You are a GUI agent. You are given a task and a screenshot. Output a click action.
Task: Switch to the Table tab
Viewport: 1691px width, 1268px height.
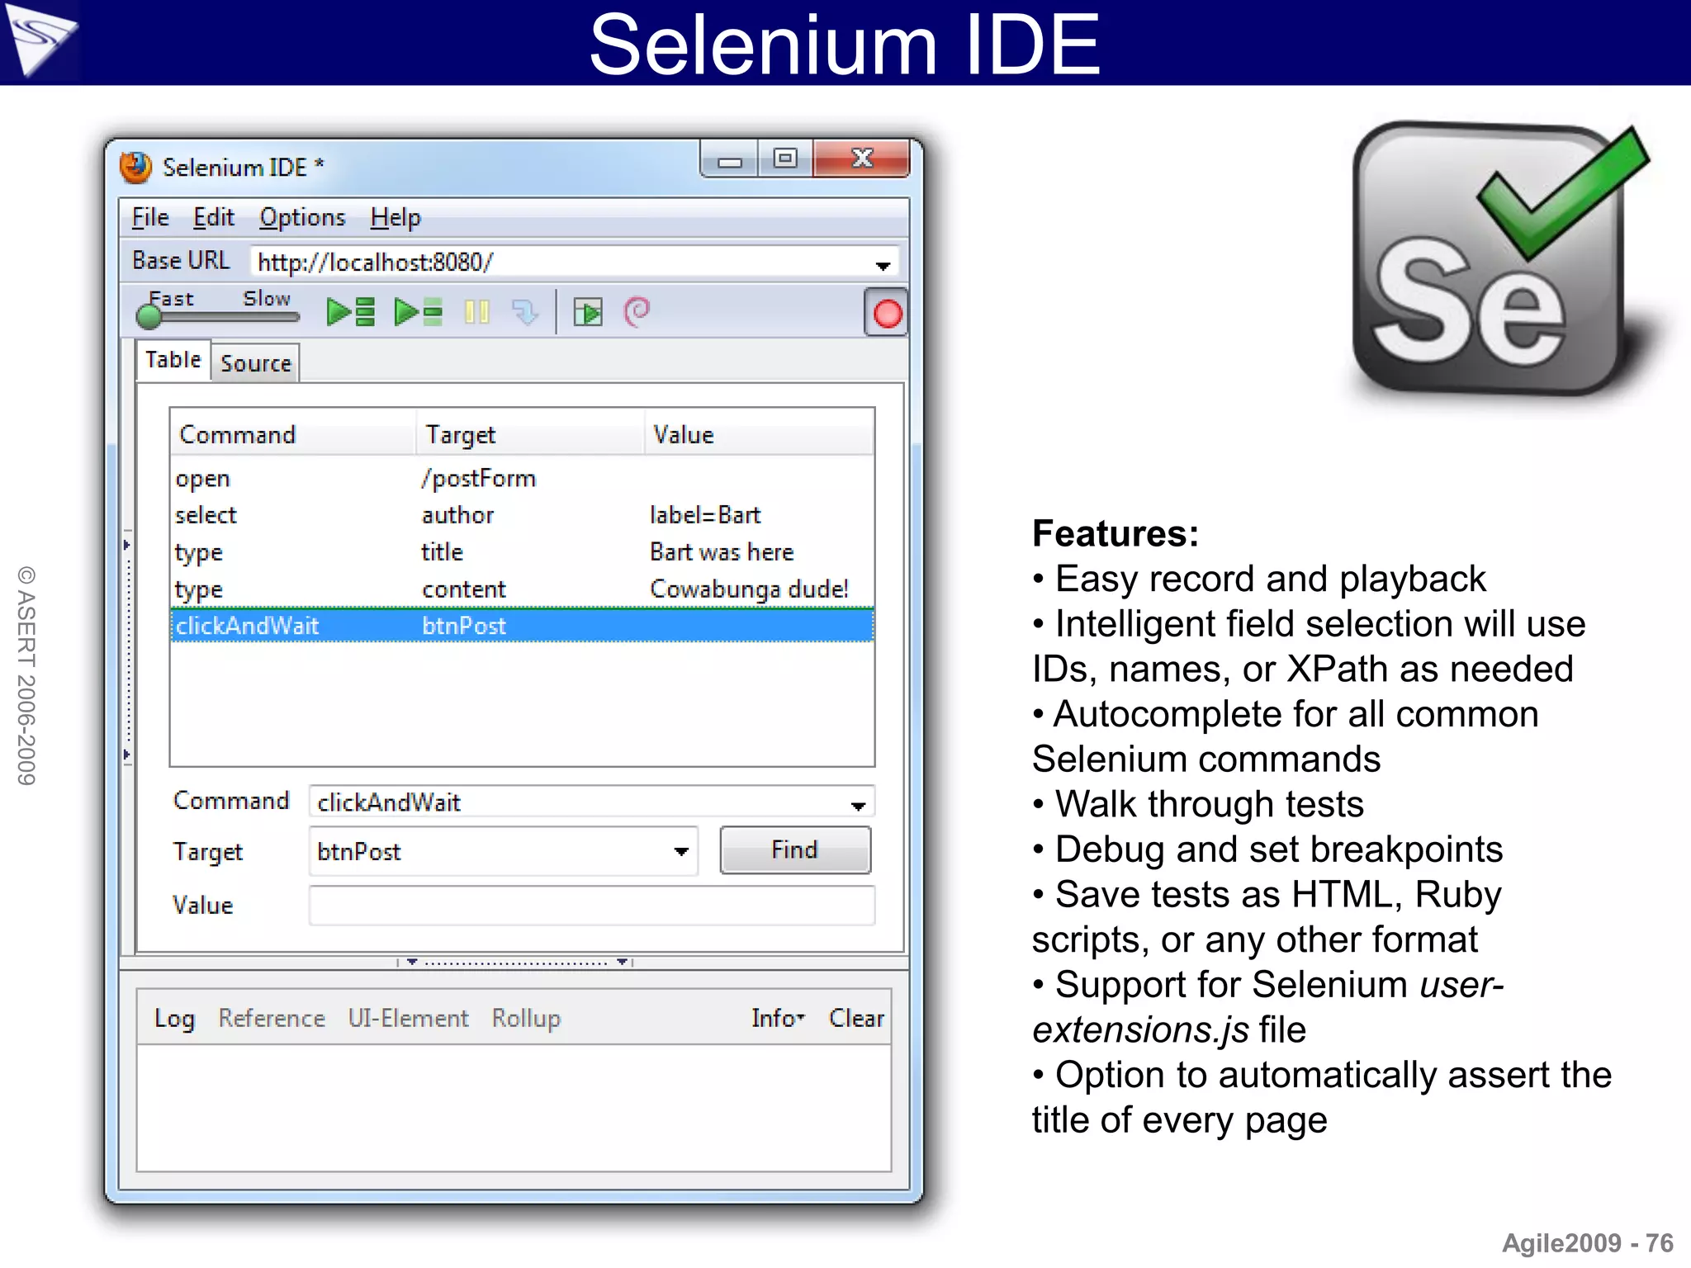[x=173, y=360]
